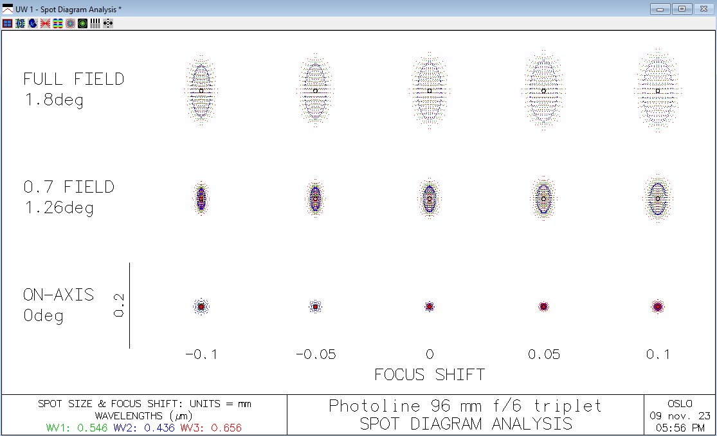
Task: Click the dashed arrows through-focus icon
Action: [x=107, y=23]
